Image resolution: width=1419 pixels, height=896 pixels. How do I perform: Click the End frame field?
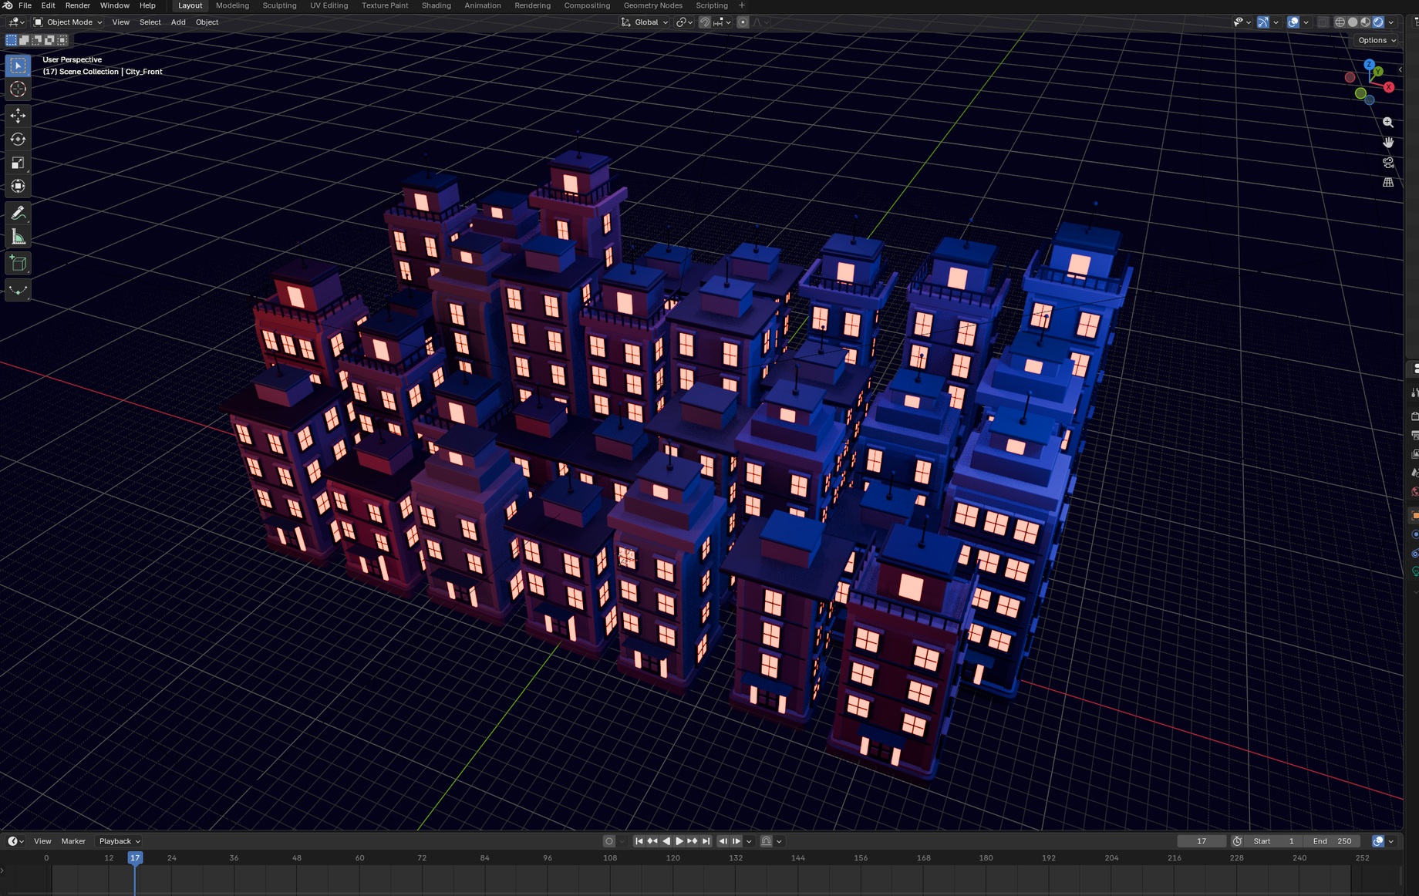coord(1332,841)
